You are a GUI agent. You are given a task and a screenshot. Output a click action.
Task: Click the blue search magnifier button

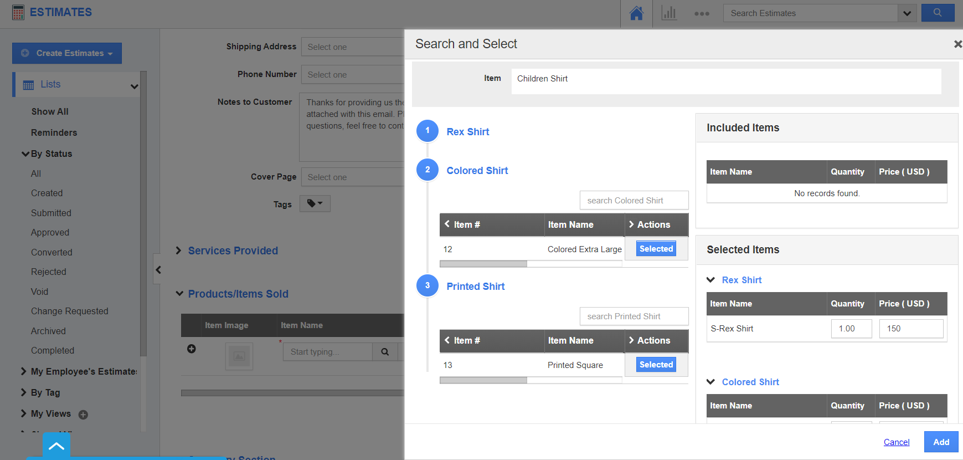[937, 13]
